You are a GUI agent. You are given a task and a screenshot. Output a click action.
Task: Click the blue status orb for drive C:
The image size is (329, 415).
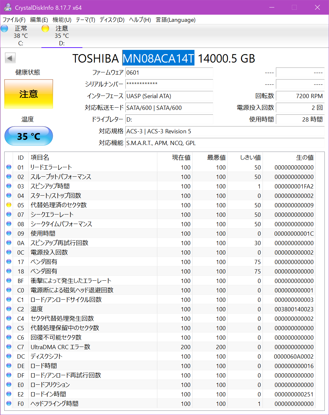pos(5,29)
